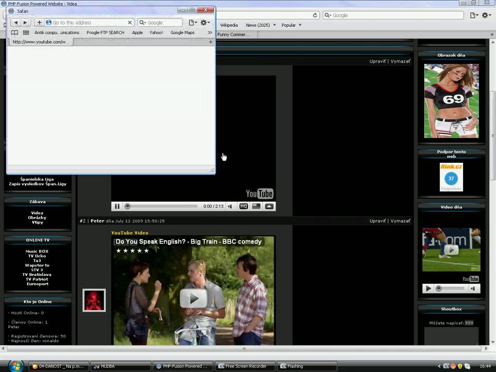
Task: Switch to Flashing taskbar item
Action: (307, 366)
